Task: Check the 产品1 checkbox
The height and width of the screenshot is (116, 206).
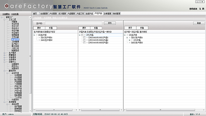Action: [84, 37]
